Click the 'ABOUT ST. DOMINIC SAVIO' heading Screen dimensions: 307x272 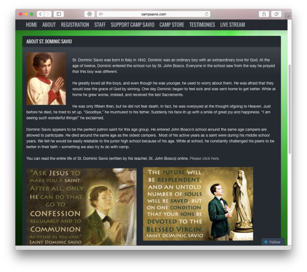point(49,41)
